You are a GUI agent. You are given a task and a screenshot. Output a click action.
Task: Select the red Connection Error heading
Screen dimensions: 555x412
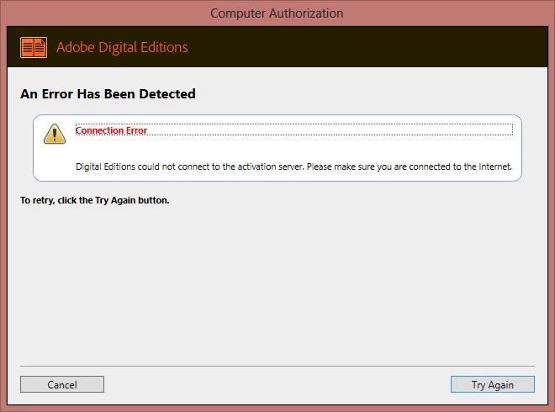click(x=111, y=130)
